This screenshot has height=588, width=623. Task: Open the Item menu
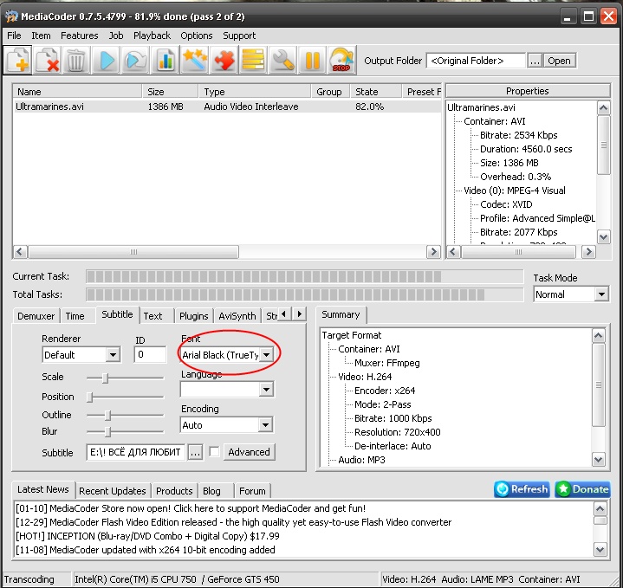point(41,36)
